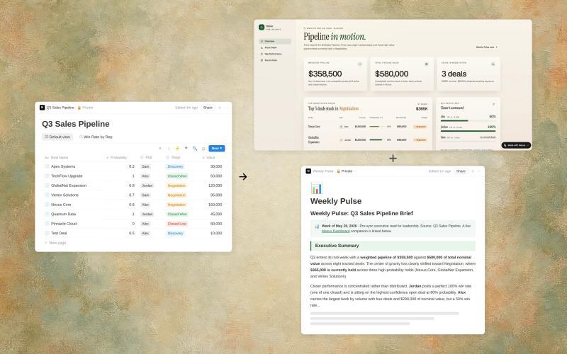Open the Weekly Pulse note link on dashboard
567x354 pixels.
click(x=486, y=47)
